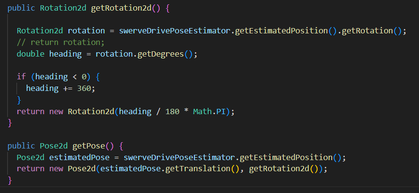Click the number 360 literal
The height and width of the screenshot is (193, 419).
coord(84,89)
